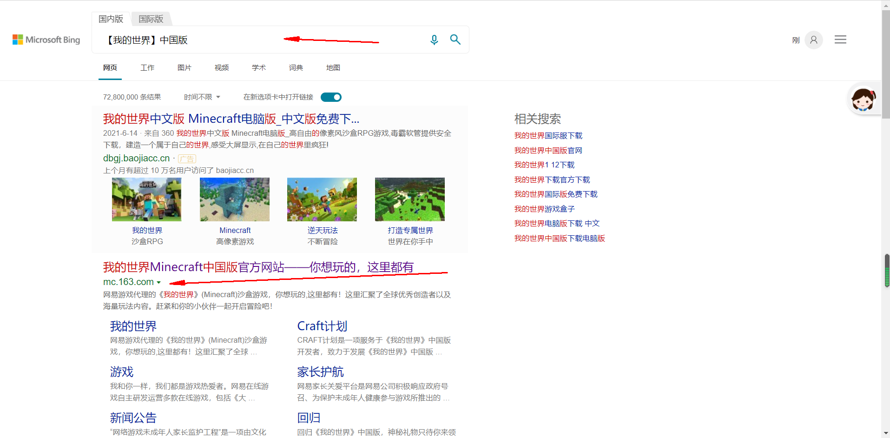The width and height of the screenshot is (890, 438).
Task: Click the Microsoft Bing logo
Action: [x=46, y=40]
